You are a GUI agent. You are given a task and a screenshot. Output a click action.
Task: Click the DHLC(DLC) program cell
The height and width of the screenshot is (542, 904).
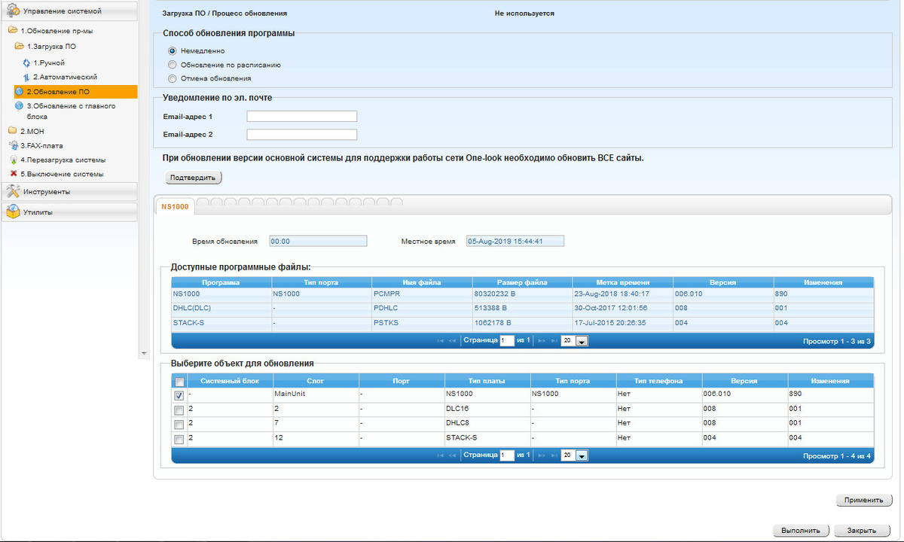[x=221, y=309]
